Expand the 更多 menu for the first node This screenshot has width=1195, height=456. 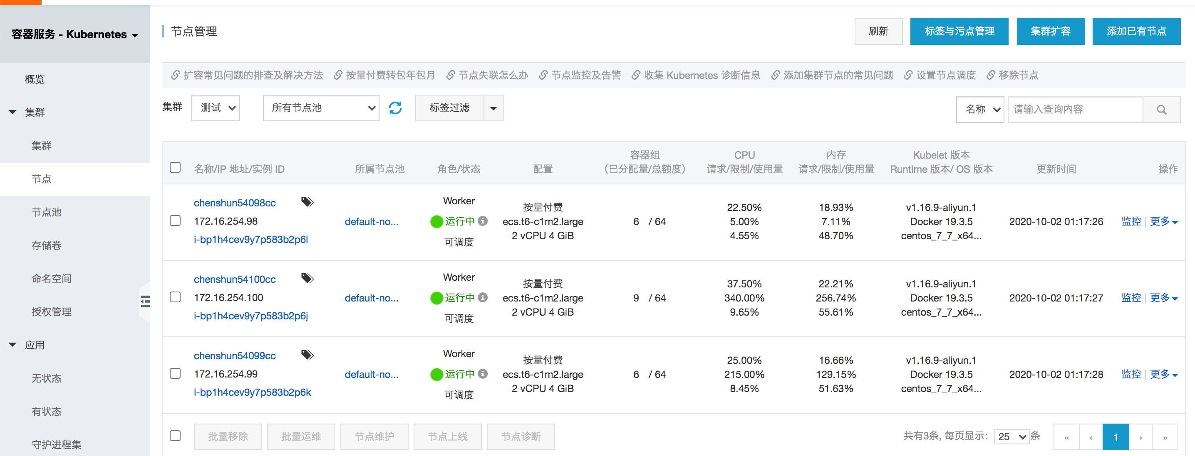[x=1163, y=221]
